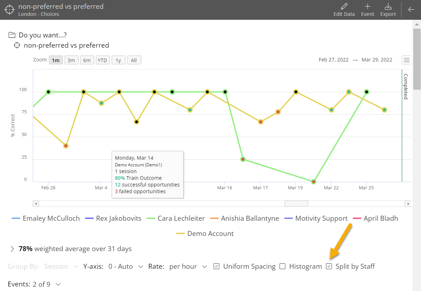Open the chart context menu hamburger icon
Screen dimensions: 421x291
(406, 60)
